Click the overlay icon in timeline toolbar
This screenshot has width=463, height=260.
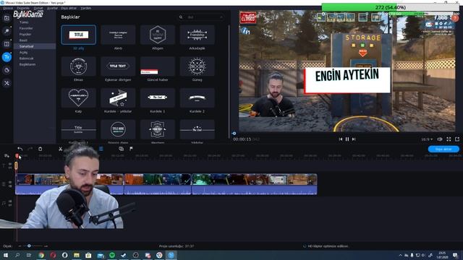tap(121, 149)
